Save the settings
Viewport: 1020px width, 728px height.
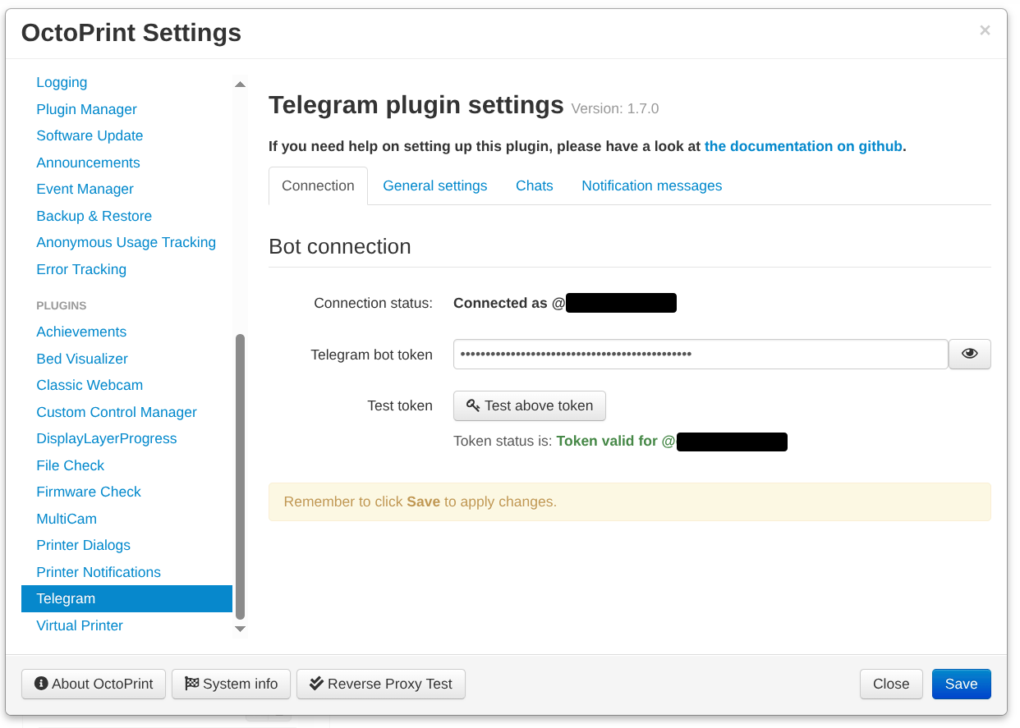point(961,684)
